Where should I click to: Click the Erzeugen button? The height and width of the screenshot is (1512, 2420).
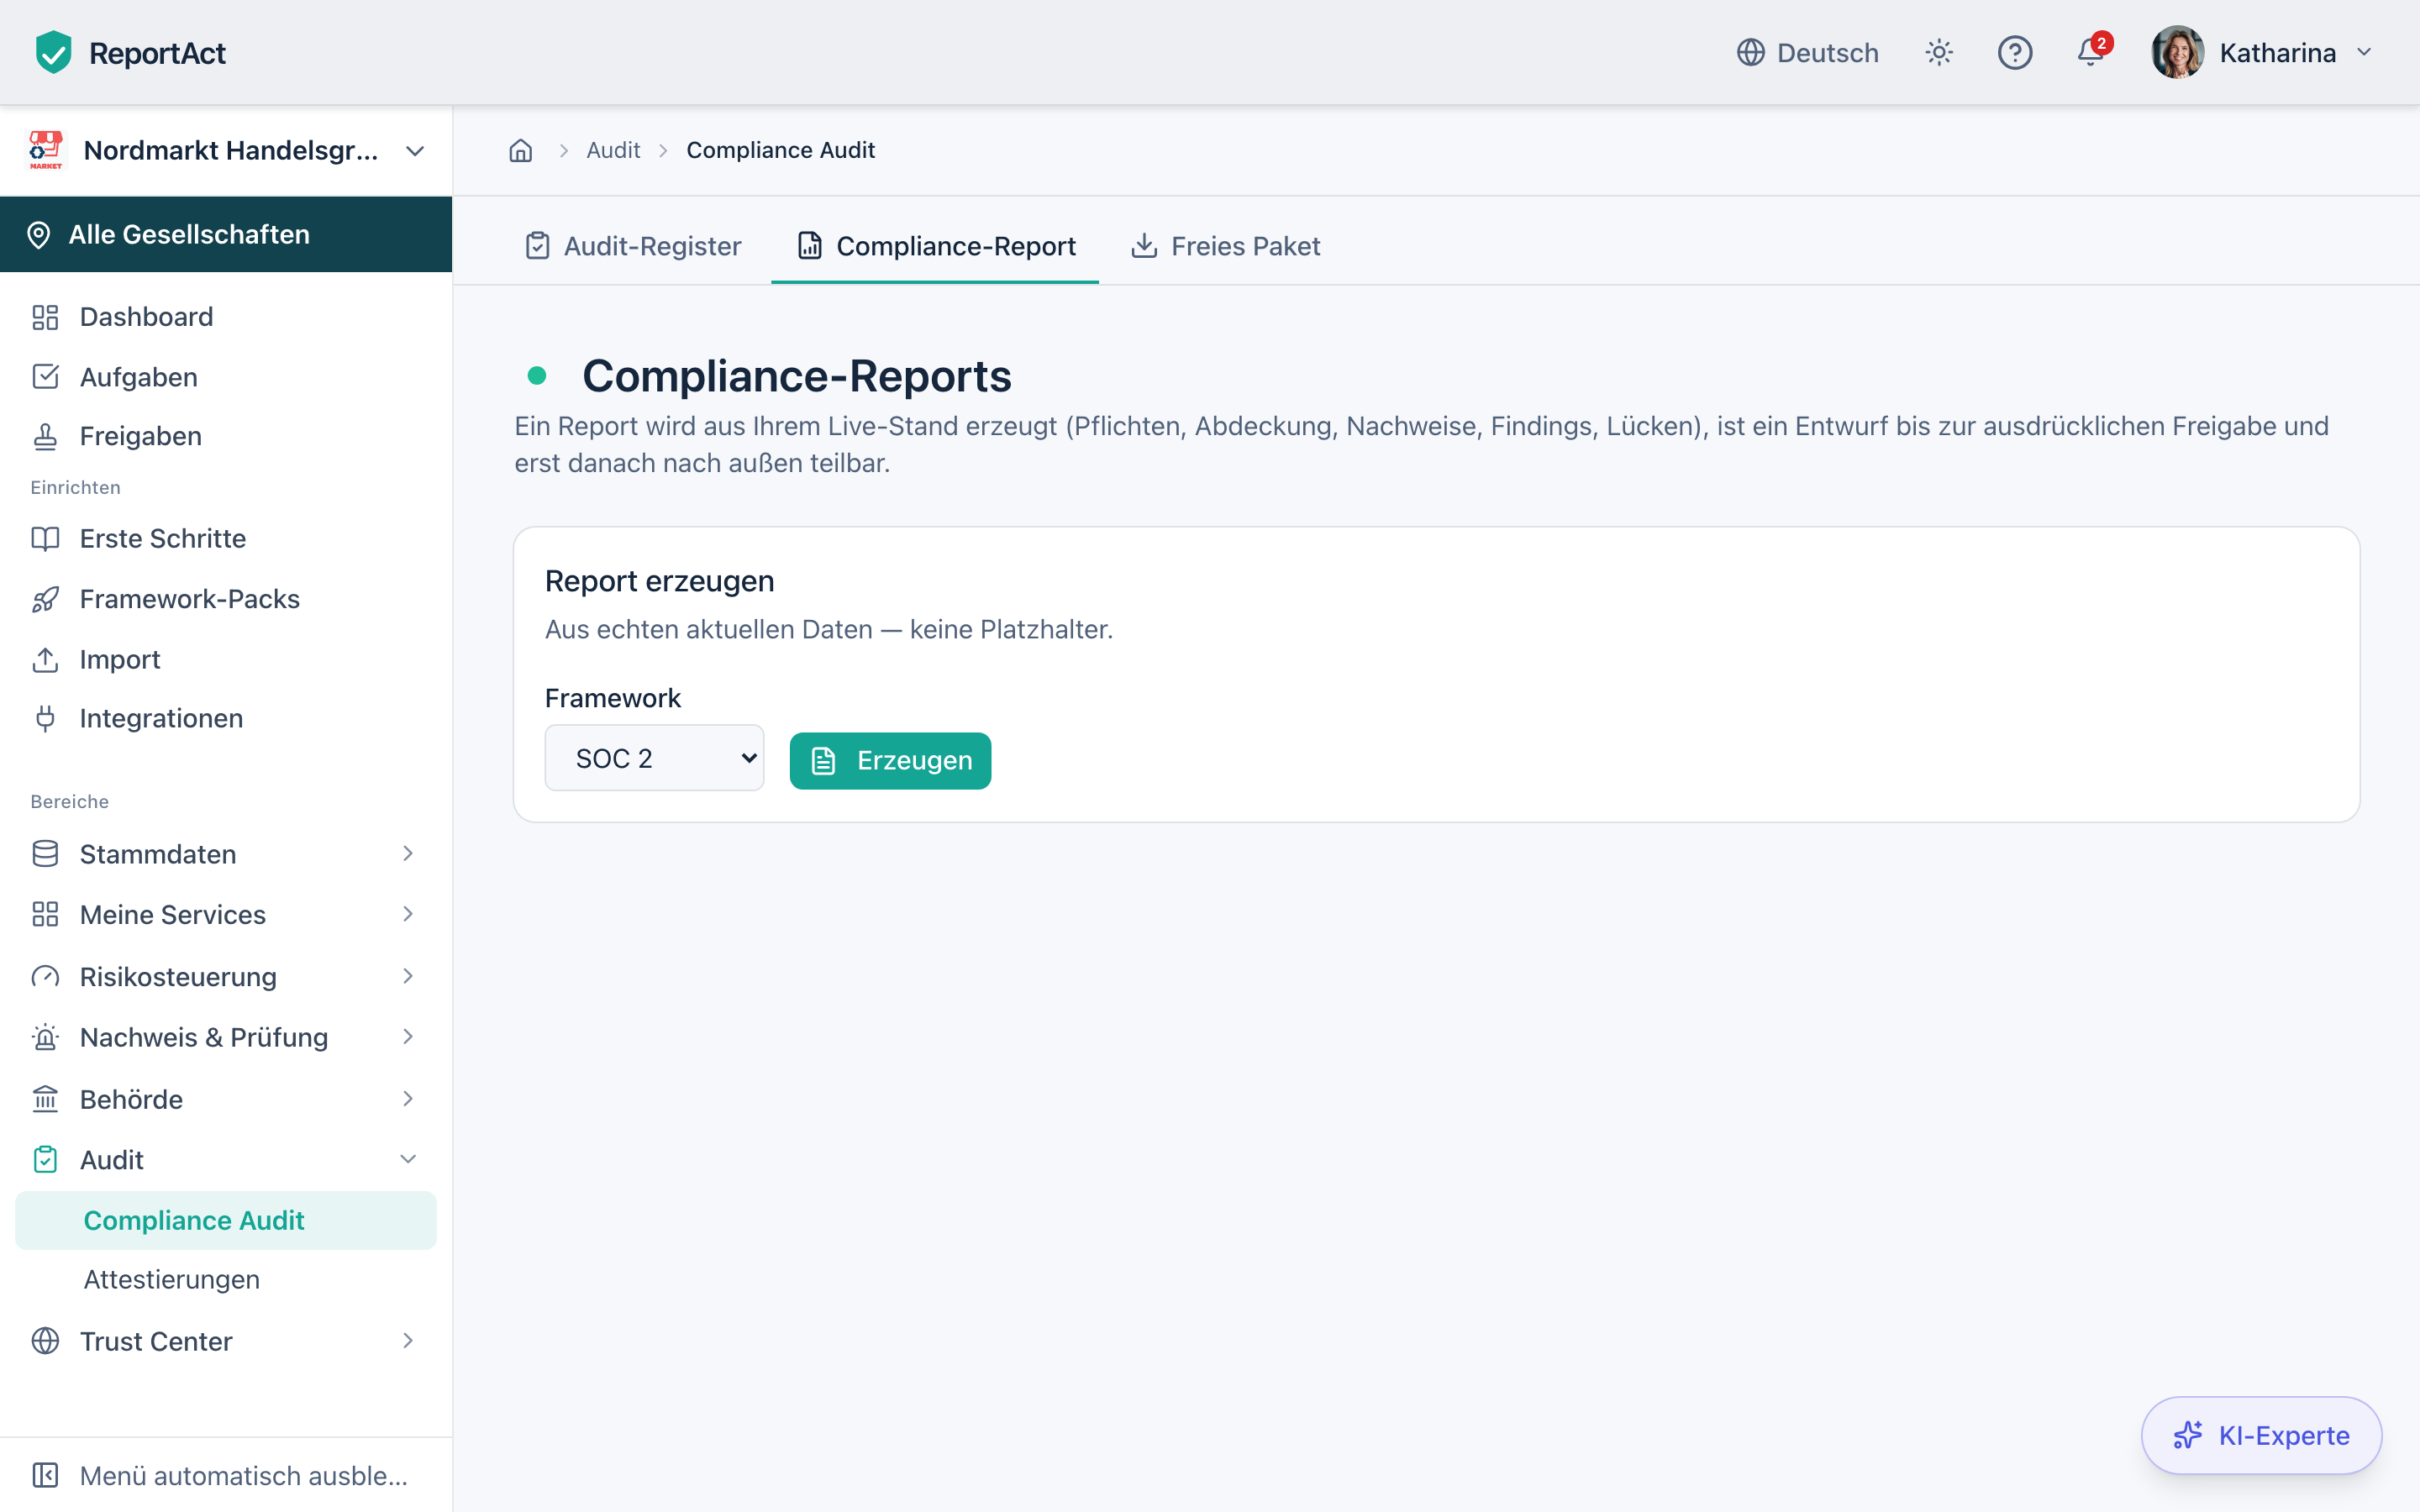[890, 761]
